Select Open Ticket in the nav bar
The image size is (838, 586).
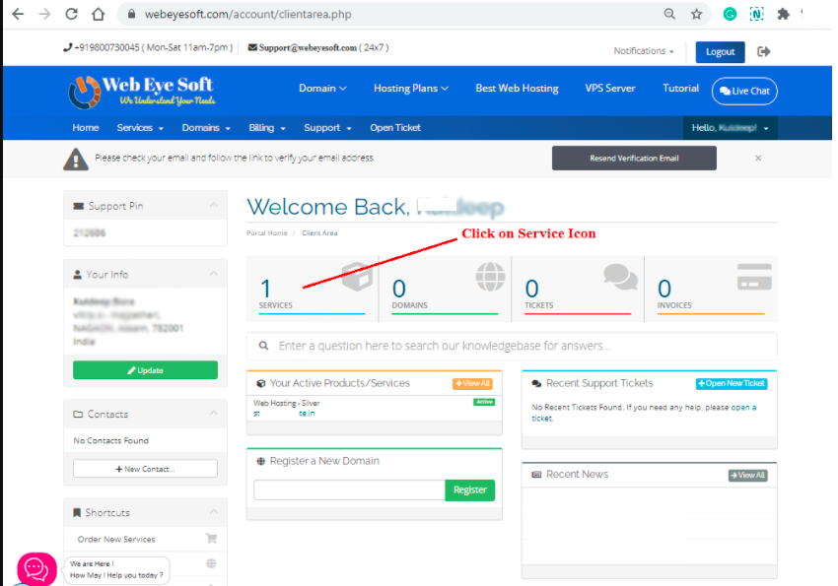tap(395, 128)
